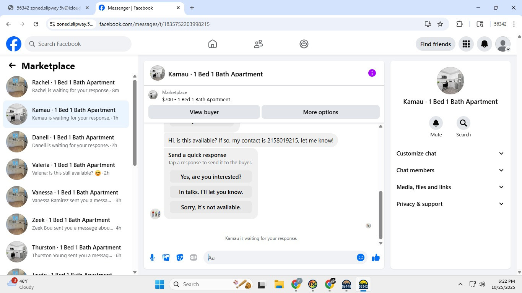Open Valeria's 1 Bed 1 Bath conversation
The image size is (522, 293).
point(66,169)
